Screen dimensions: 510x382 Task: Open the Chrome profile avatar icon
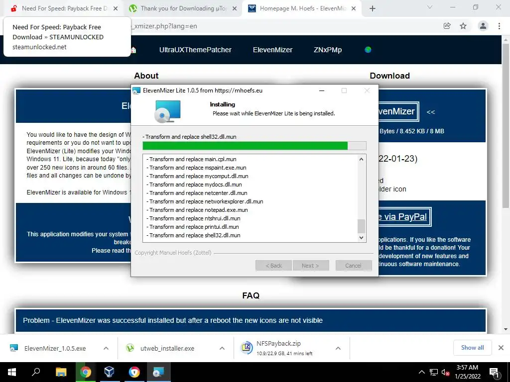[x=483, y=26]
